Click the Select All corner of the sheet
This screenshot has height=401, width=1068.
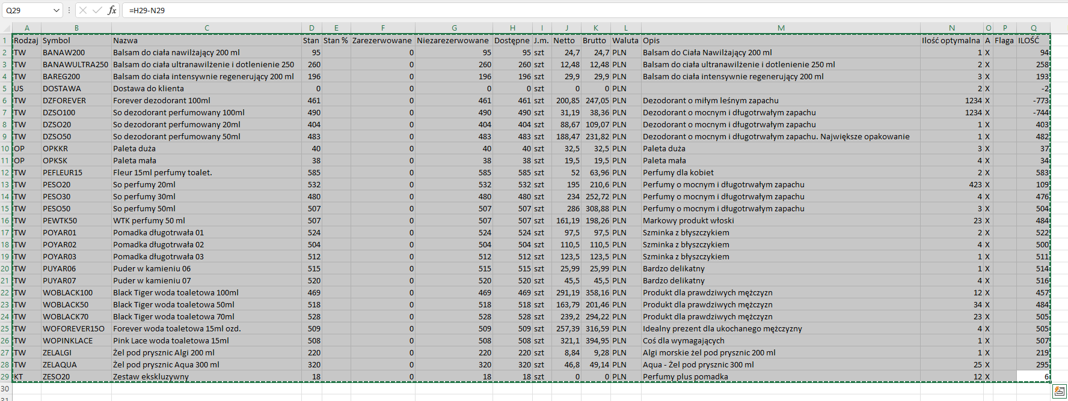click(6, 28)
